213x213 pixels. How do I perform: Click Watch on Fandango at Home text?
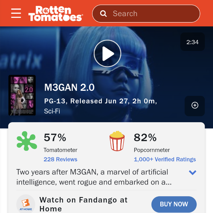83,204
